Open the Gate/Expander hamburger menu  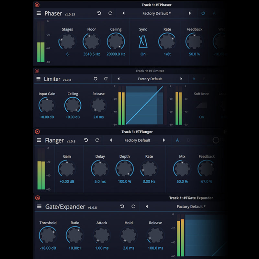(39, 207)
